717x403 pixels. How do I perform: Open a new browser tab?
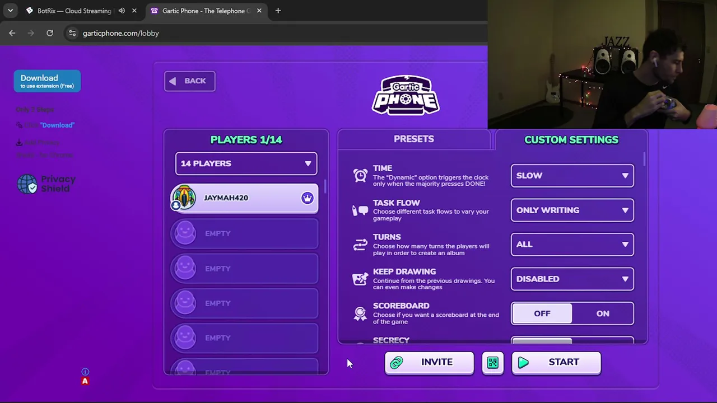point(278,11)
